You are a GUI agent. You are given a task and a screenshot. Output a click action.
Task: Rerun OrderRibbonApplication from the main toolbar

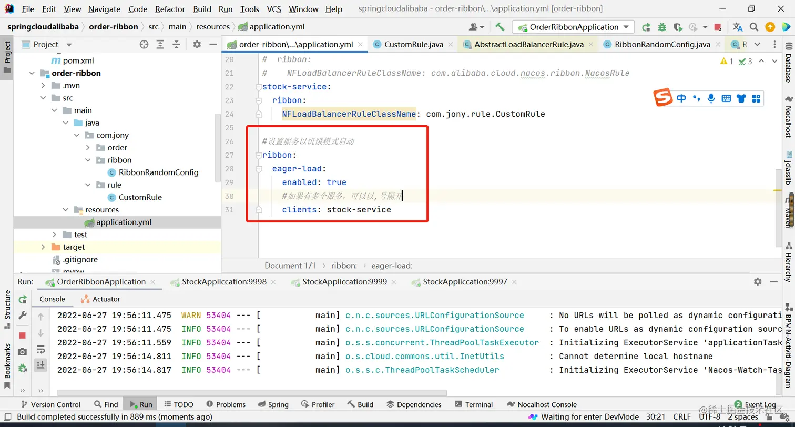(646, 27)
